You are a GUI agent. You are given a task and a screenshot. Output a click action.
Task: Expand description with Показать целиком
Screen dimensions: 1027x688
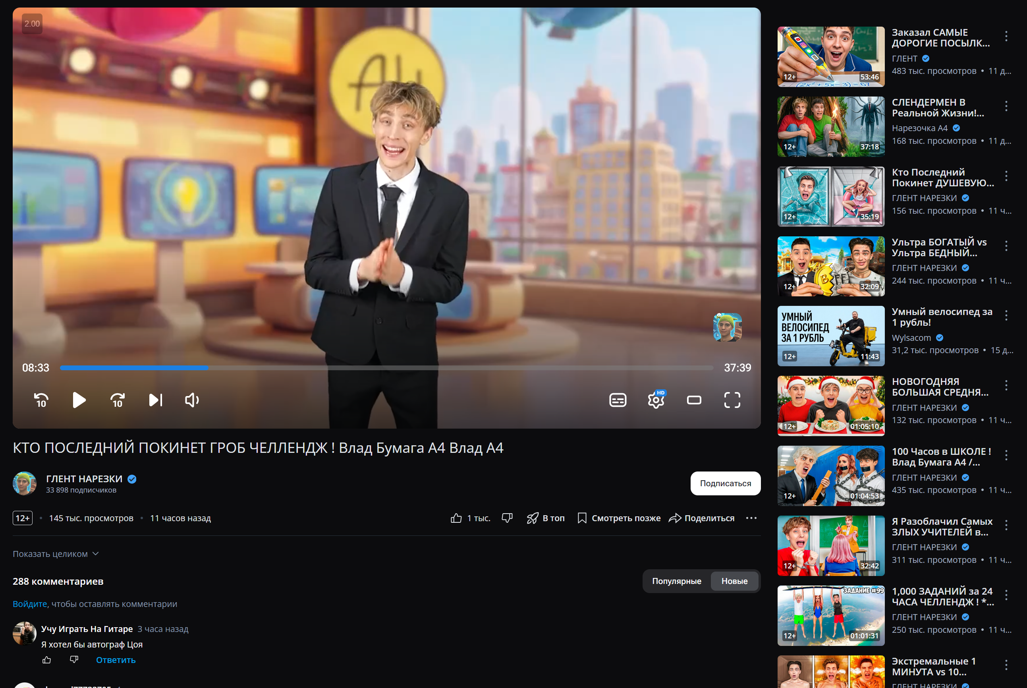point(56,554)
